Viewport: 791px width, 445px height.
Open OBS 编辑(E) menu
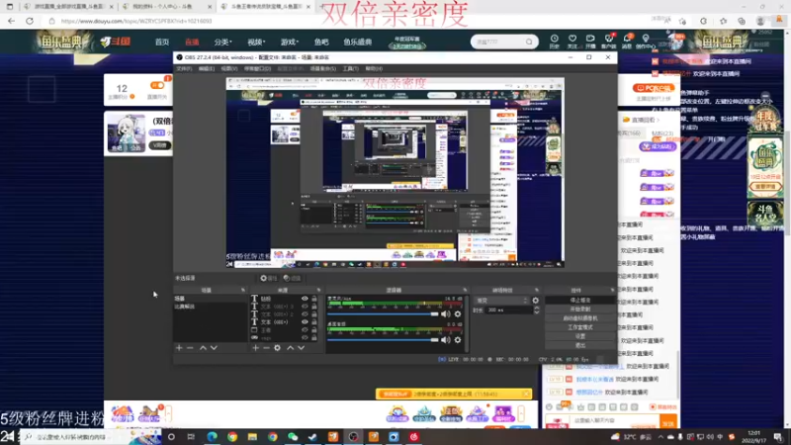point(207,68)
